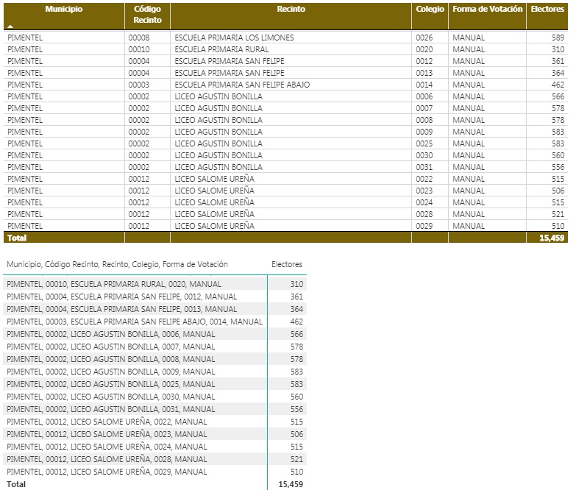The width and height of the screenshot is (576, 493).
Task: Sort by the Recinto column header
Action: [x=291, y=10]
